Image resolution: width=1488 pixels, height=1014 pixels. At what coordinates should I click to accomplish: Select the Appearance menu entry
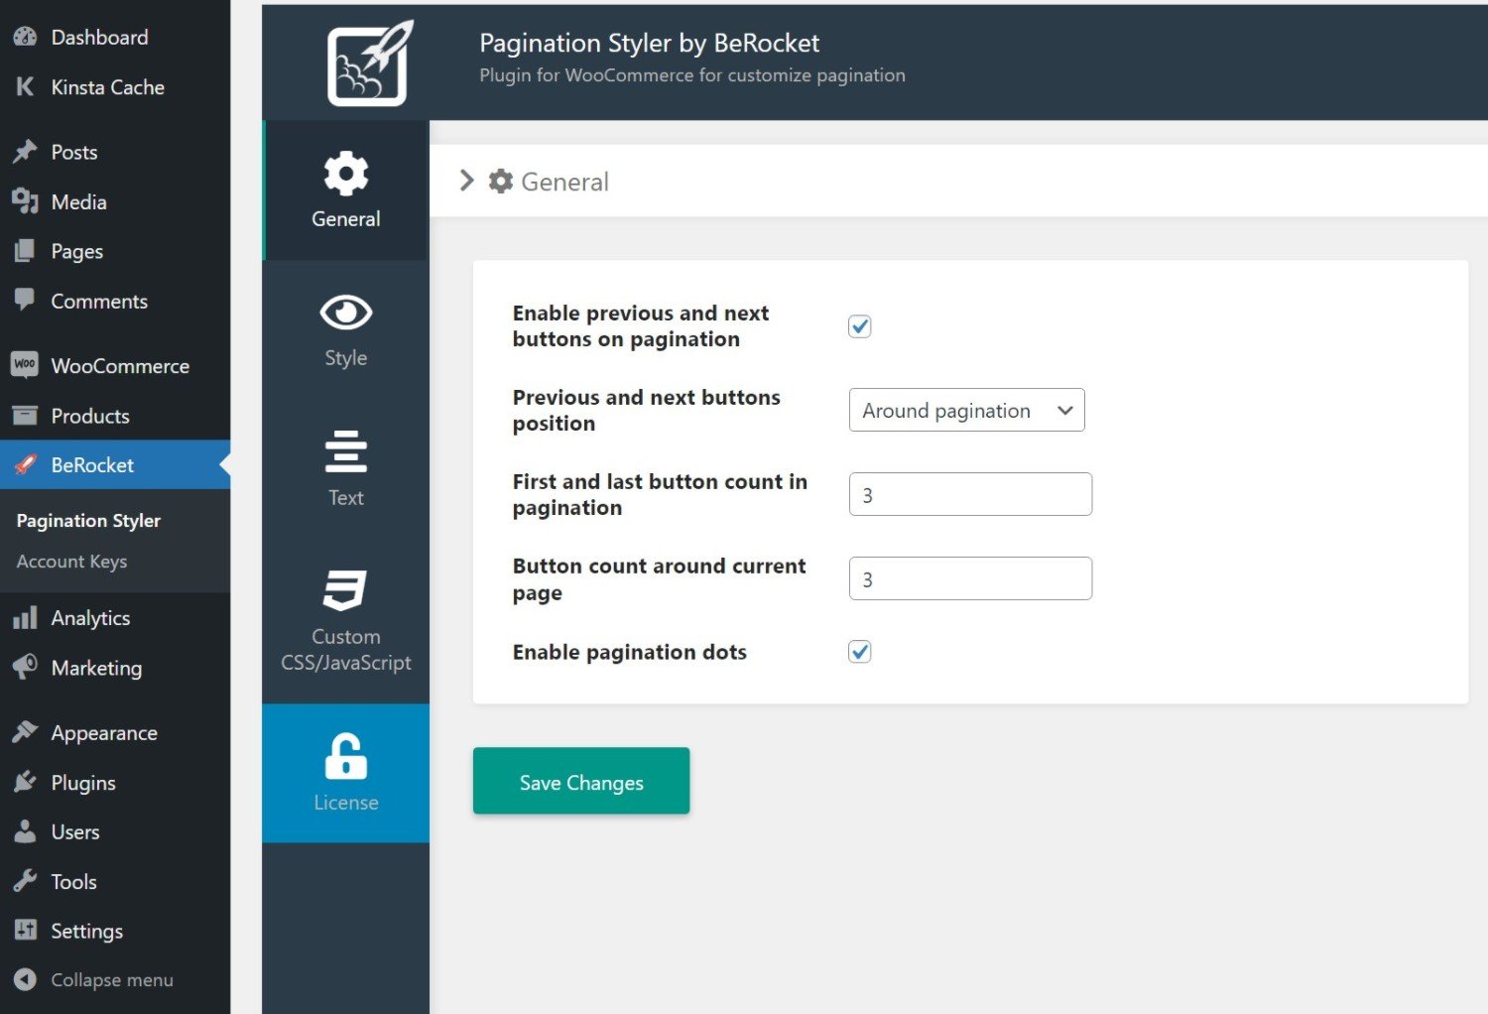pos(104,732)
